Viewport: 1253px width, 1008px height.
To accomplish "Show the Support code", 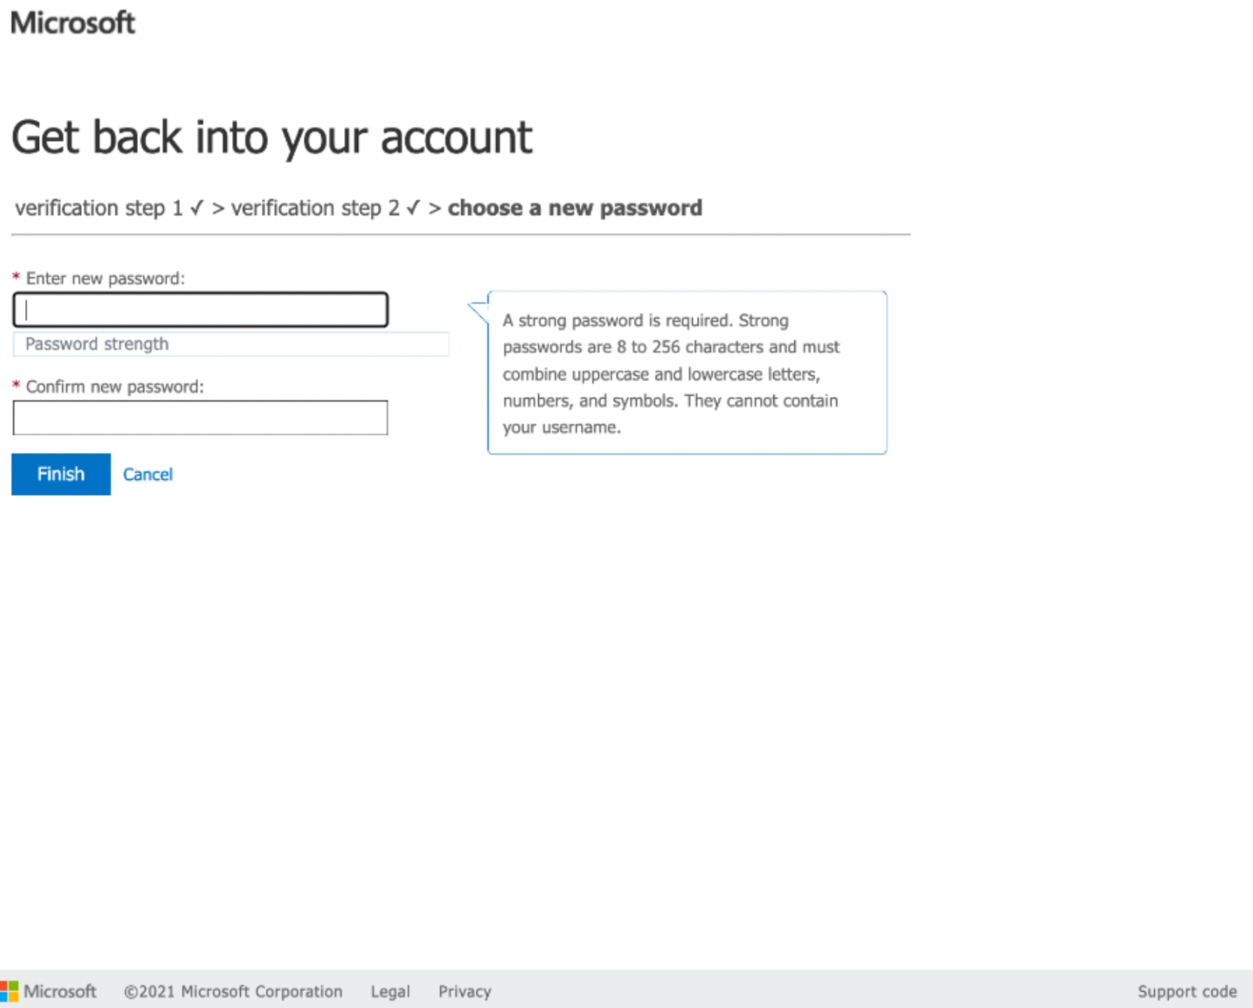I will 1187,991.
